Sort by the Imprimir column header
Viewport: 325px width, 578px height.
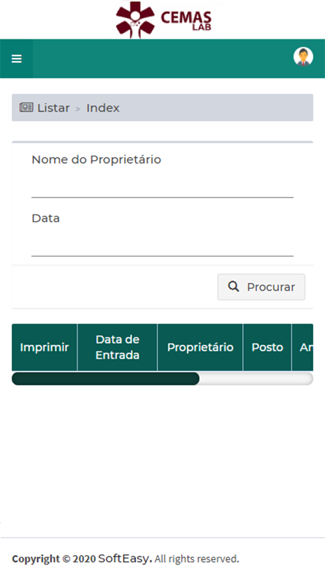tap(45, 347)
